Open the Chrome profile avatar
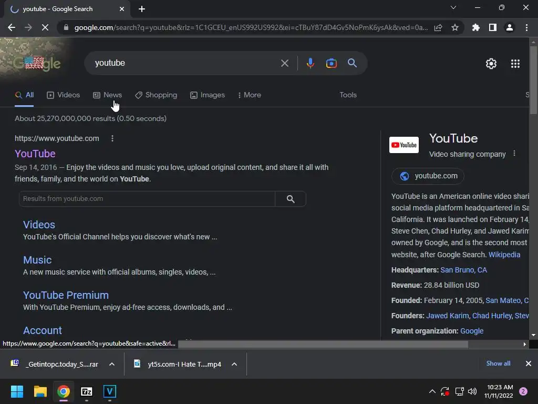Screen dimensions: 538x404 coord(510,27)
